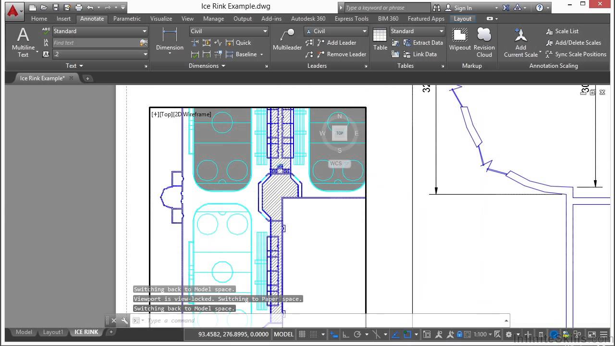Switch to the Home ribbon tab
Image resolution: width=615 pixels, height=346 pixels.
click(39, 19)
